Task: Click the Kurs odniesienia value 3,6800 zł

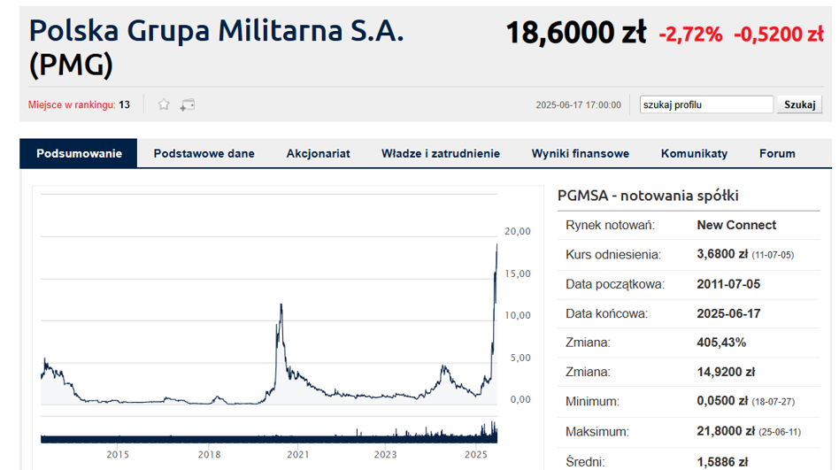Action: pos(722,254)
